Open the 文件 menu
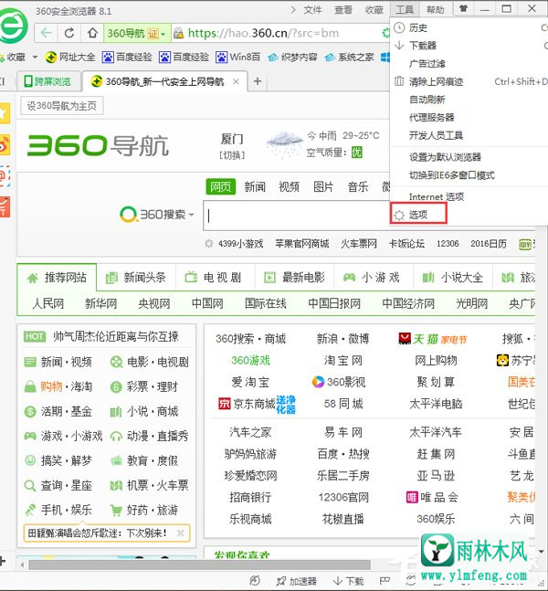The image size is (548, 591). [312, 9]
